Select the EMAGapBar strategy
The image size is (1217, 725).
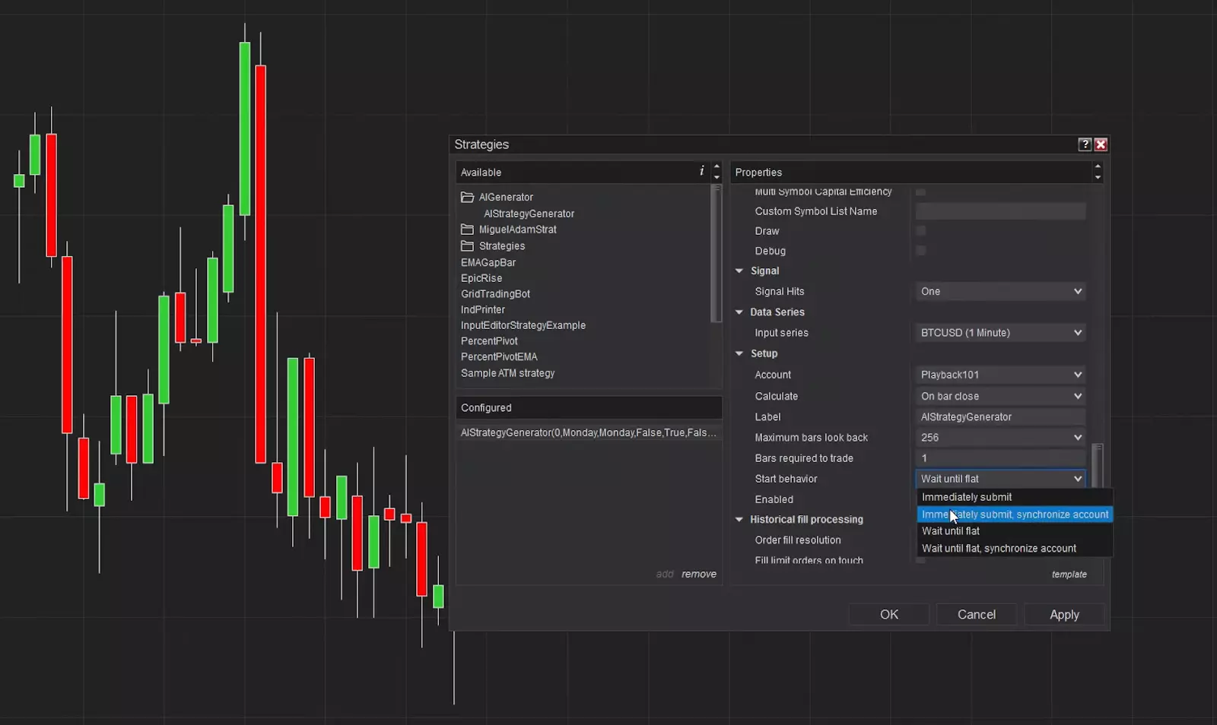coord(488,262)
